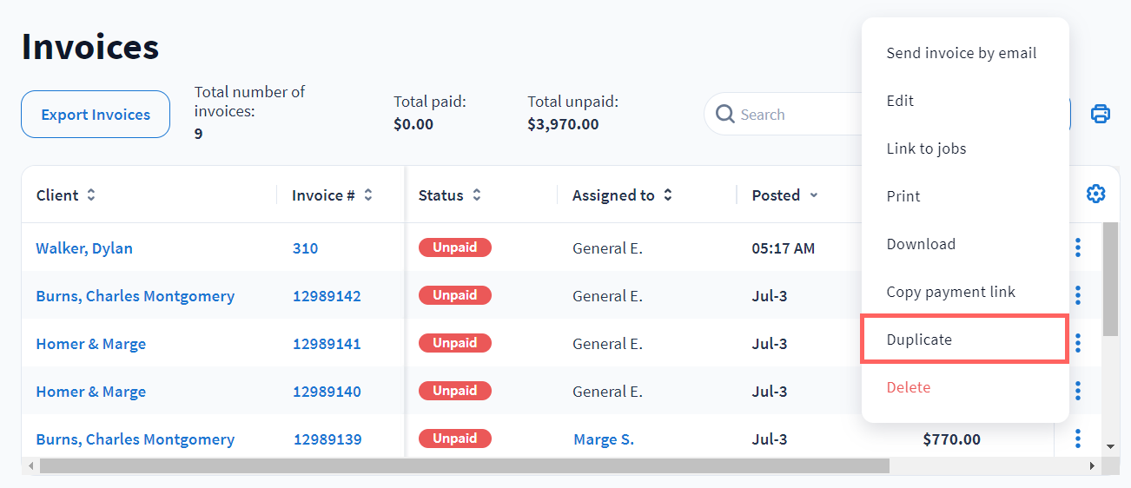Open three-dot menu for invoice 310
The height and width of the screenshot is (488, 1131).
[1077, 248]
